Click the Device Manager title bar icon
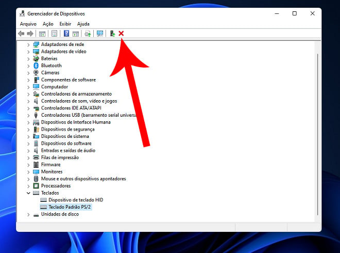Image resolution: width=340 pixels, height=253 pixels. tap(22, 13)
